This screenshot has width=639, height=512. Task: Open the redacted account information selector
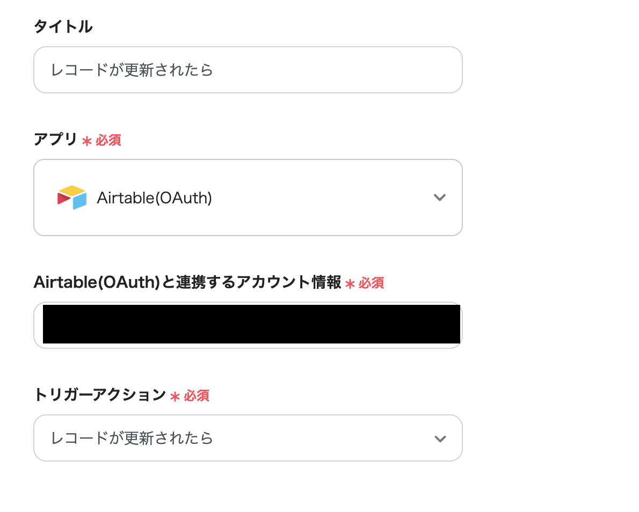(248, 325)
